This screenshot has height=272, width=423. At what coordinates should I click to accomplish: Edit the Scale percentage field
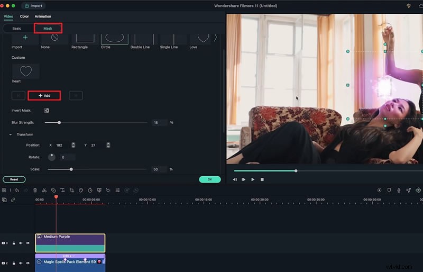tap(159, 169)
